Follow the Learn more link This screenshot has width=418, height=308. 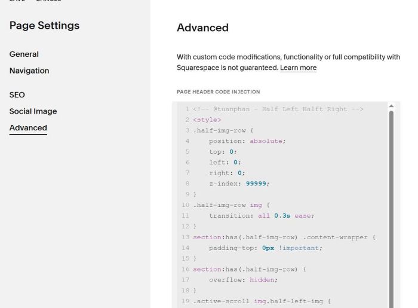point(298,68)
